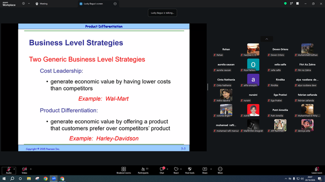The image size is (325, 182).
Task: Expand chat options arrow next to Chat
Action: pos(167,169)
